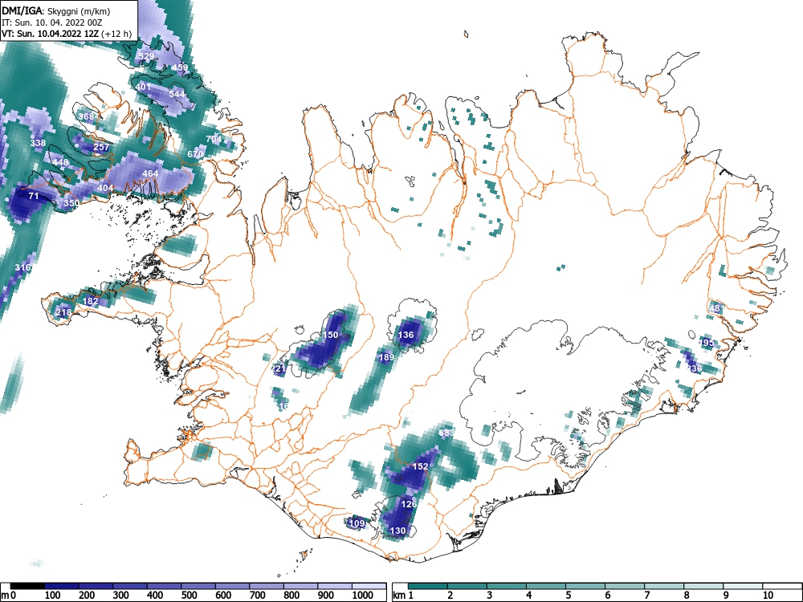Click the 182 visibility value

coord(90,301)
